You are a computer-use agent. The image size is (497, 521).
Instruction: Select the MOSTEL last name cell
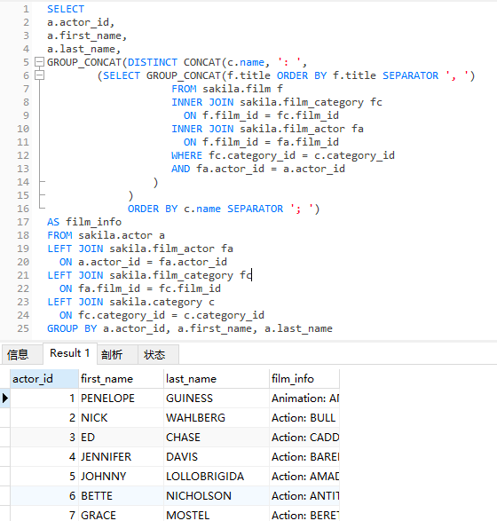tap(217, 514)
